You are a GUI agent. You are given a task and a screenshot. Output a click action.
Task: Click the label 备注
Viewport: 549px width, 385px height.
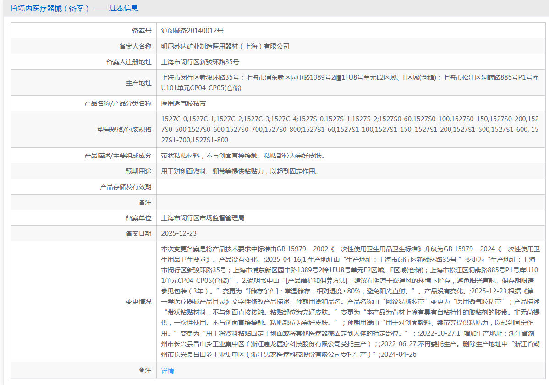(145, 202)
